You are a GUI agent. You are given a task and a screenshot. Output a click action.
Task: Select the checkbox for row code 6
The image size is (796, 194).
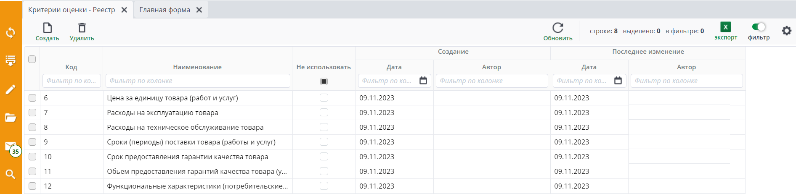tap(32, 98)
